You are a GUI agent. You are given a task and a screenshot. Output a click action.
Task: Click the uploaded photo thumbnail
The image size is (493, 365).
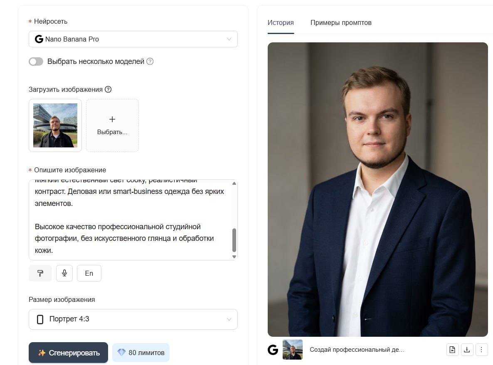pos(55,125)
